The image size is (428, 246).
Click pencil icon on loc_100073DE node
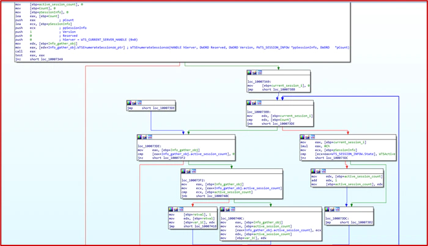[x=145, y=137]
